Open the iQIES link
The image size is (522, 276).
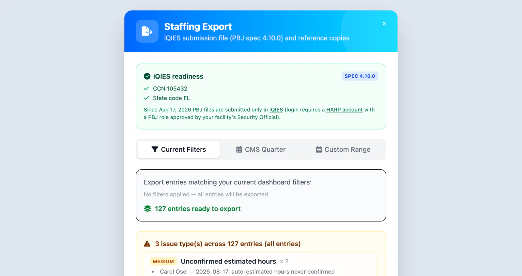point(276,110)
